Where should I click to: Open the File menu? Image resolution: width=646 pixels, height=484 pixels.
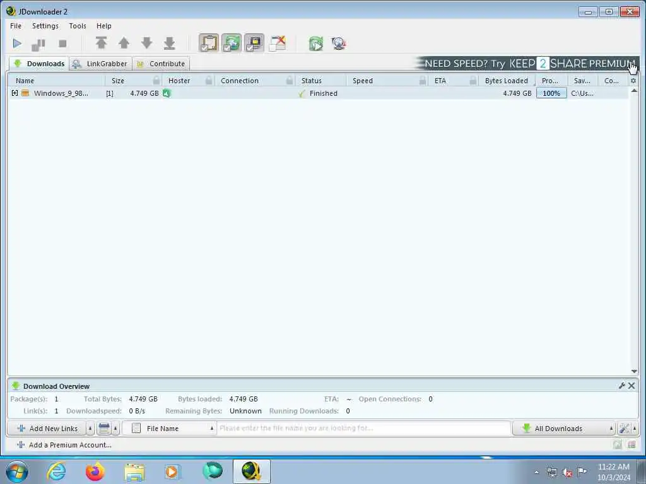16,25
